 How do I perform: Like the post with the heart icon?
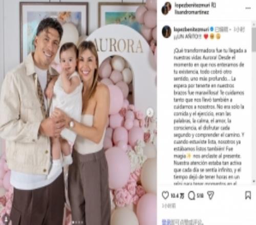(x=165, y=195)
